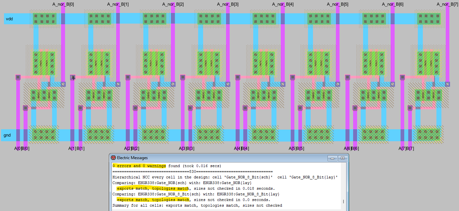Select the A_nor_B[0] export label
Screen dimensions: 459x211
[63, 4]
